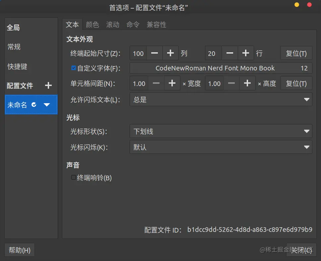Open the 光标形状 dropdown

221,131
